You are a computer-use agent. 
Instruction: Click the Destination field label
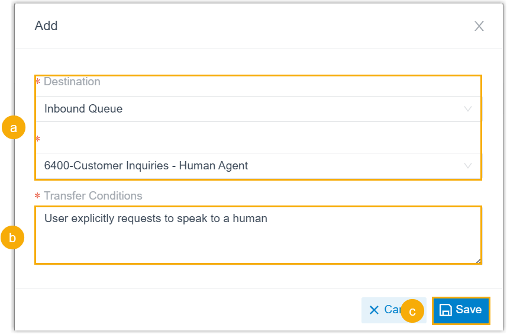(x=72, y=82)
